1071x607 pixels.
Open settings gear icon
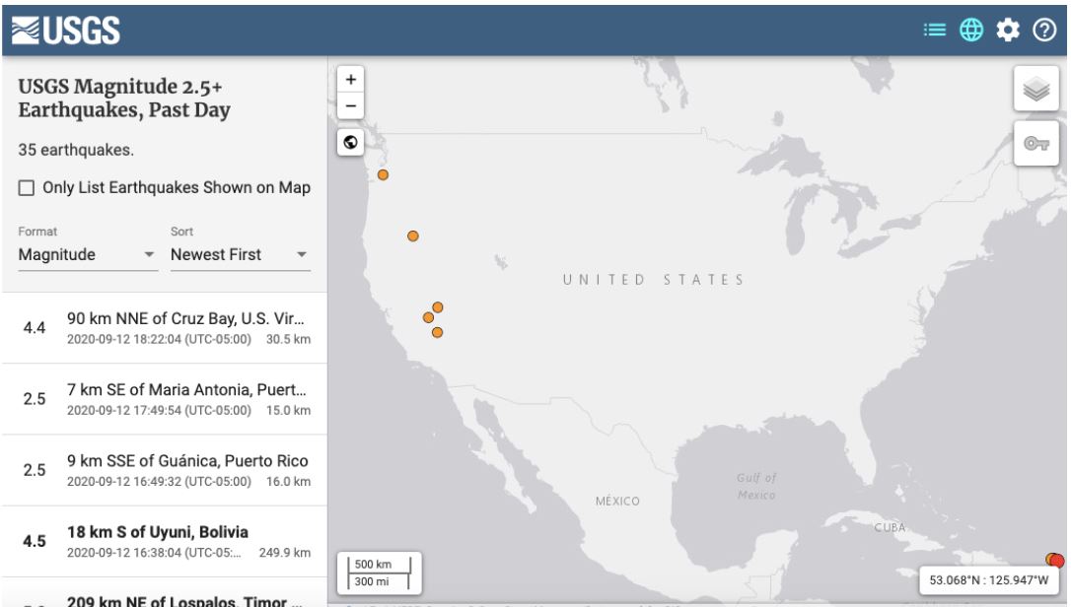click(1008, 30)
